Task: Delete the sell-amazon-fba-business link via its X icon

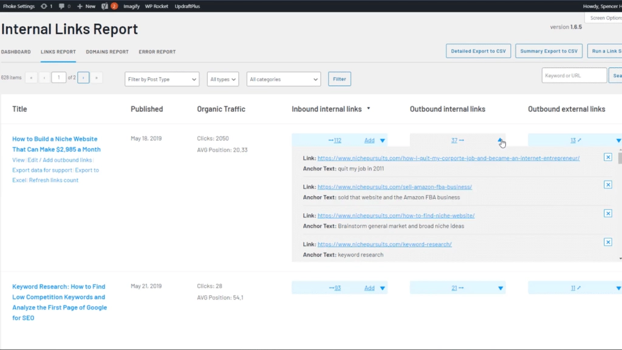Action: pos(608,185)
